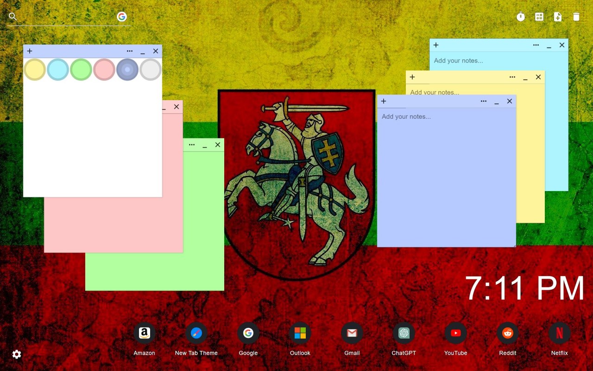Viewport: 593px width, 371px height.
Task: Open the settings gear
Action: 17,354
